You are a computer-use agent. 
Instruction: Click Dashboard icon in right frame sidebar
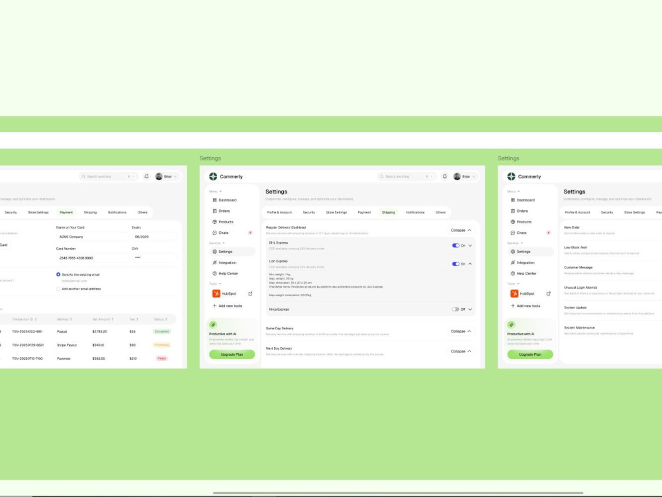[512, 200]
